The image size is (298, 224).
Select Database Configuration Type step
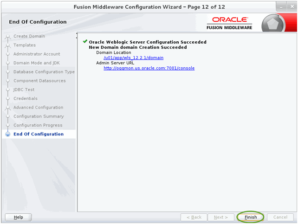pos(44,72)
